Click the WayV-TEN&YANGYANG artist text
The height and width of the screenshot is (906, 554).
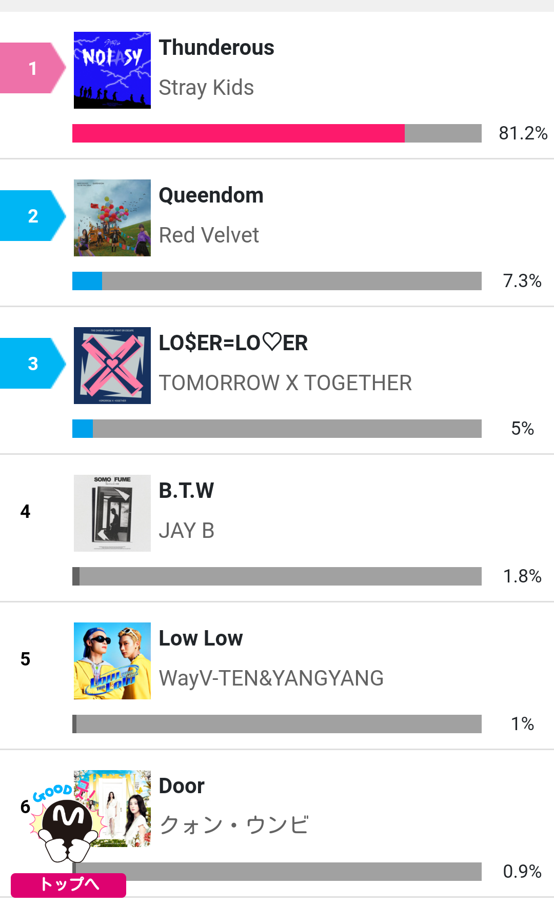(x=271, y=678)
